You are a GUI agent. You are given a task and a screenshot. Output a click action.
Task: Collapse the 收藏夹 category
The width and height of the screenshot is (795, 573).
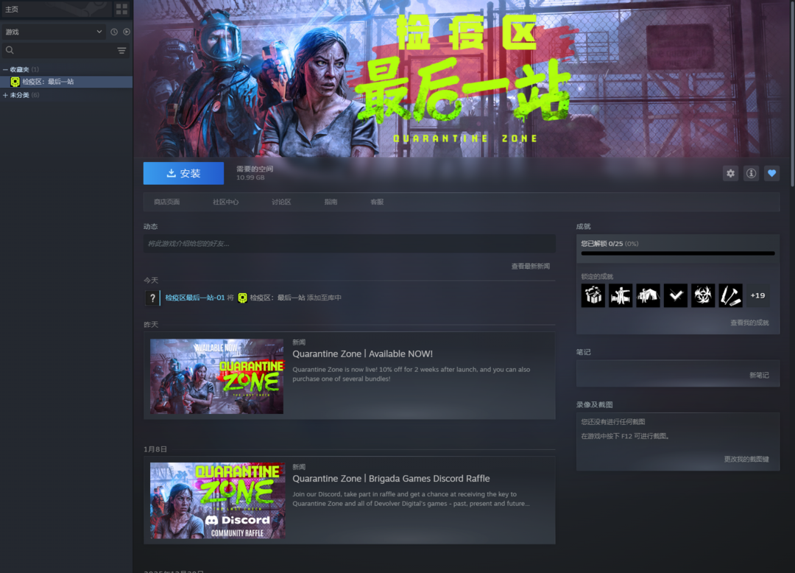(6, 69)
